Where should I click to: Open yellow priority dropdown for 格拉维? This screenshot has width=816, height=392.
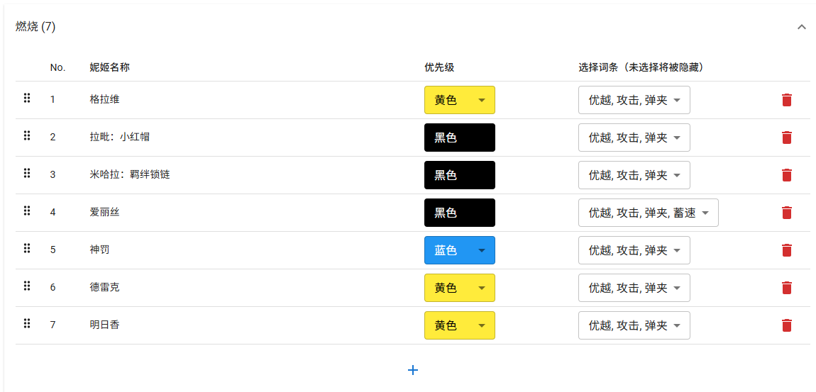click(459, 100)
